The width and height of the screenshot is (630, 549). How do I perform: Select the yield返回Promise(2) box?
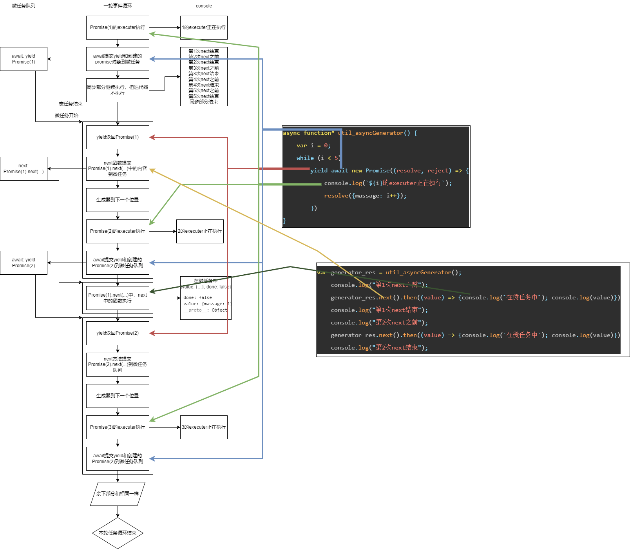[118, 333]
